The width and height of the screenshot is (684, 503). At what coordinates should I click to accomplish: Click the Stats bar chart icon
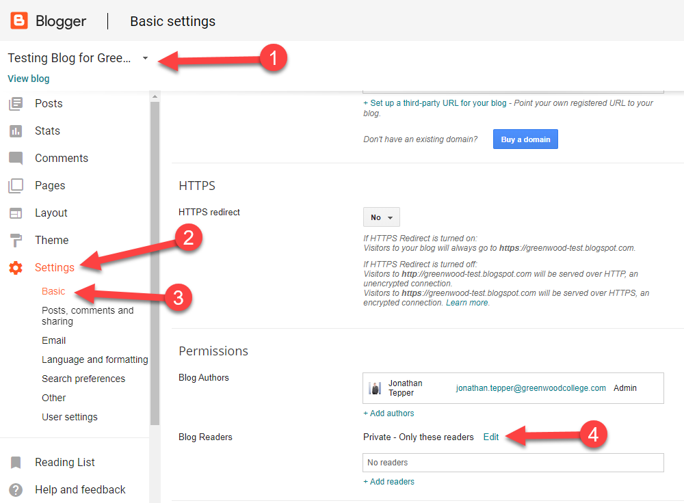16,131
